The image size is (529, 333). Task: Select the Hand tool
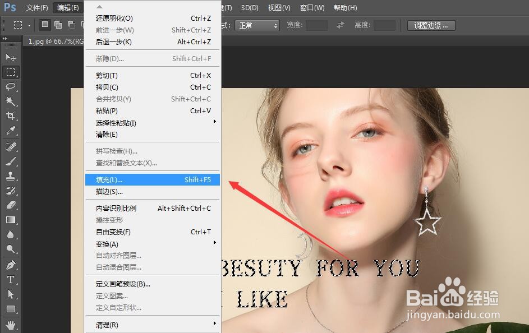click(11, 325)
